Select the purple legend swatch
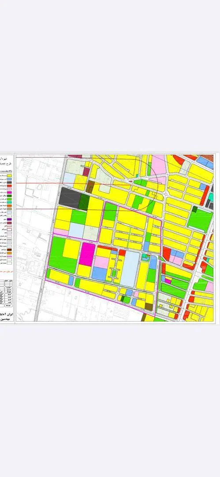Image resolution: width=220 pixels, height=477 pixels. click(x=9, y=220)
